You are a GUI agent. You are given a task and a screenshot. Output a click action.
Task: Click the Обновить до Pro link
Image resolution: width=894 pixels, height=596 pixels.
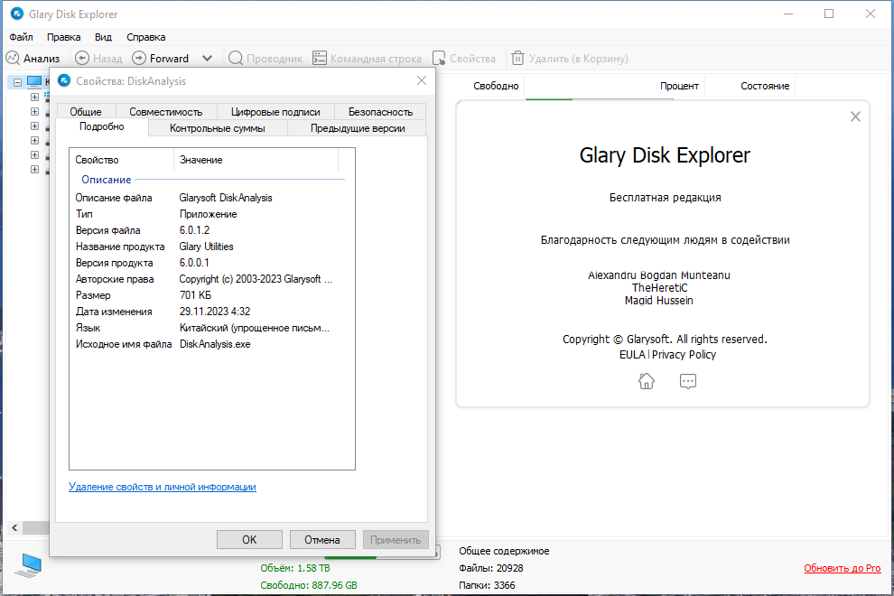tap(843, 568)
